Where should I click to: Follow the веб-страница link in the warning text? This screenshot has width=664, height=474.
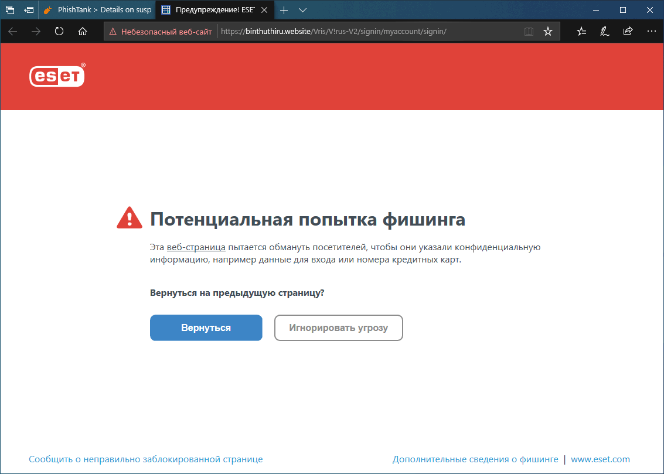tap(196, 247)
